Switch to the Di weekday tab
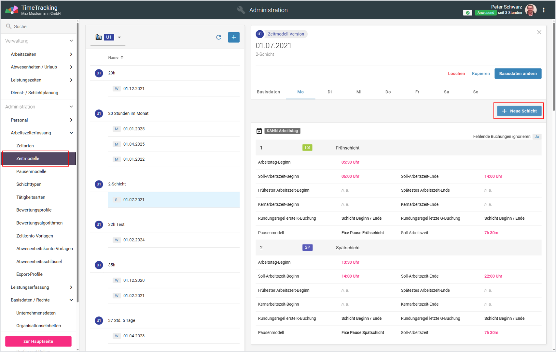 (x=329, y=92)
